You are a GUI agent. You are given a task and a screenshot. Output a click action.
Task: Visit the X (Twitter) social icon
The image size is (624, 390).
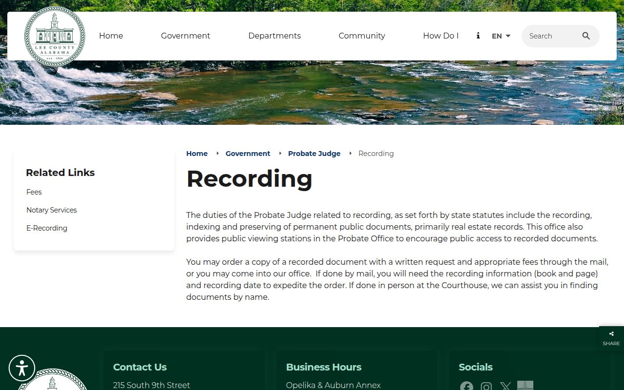tap(506, 386)
